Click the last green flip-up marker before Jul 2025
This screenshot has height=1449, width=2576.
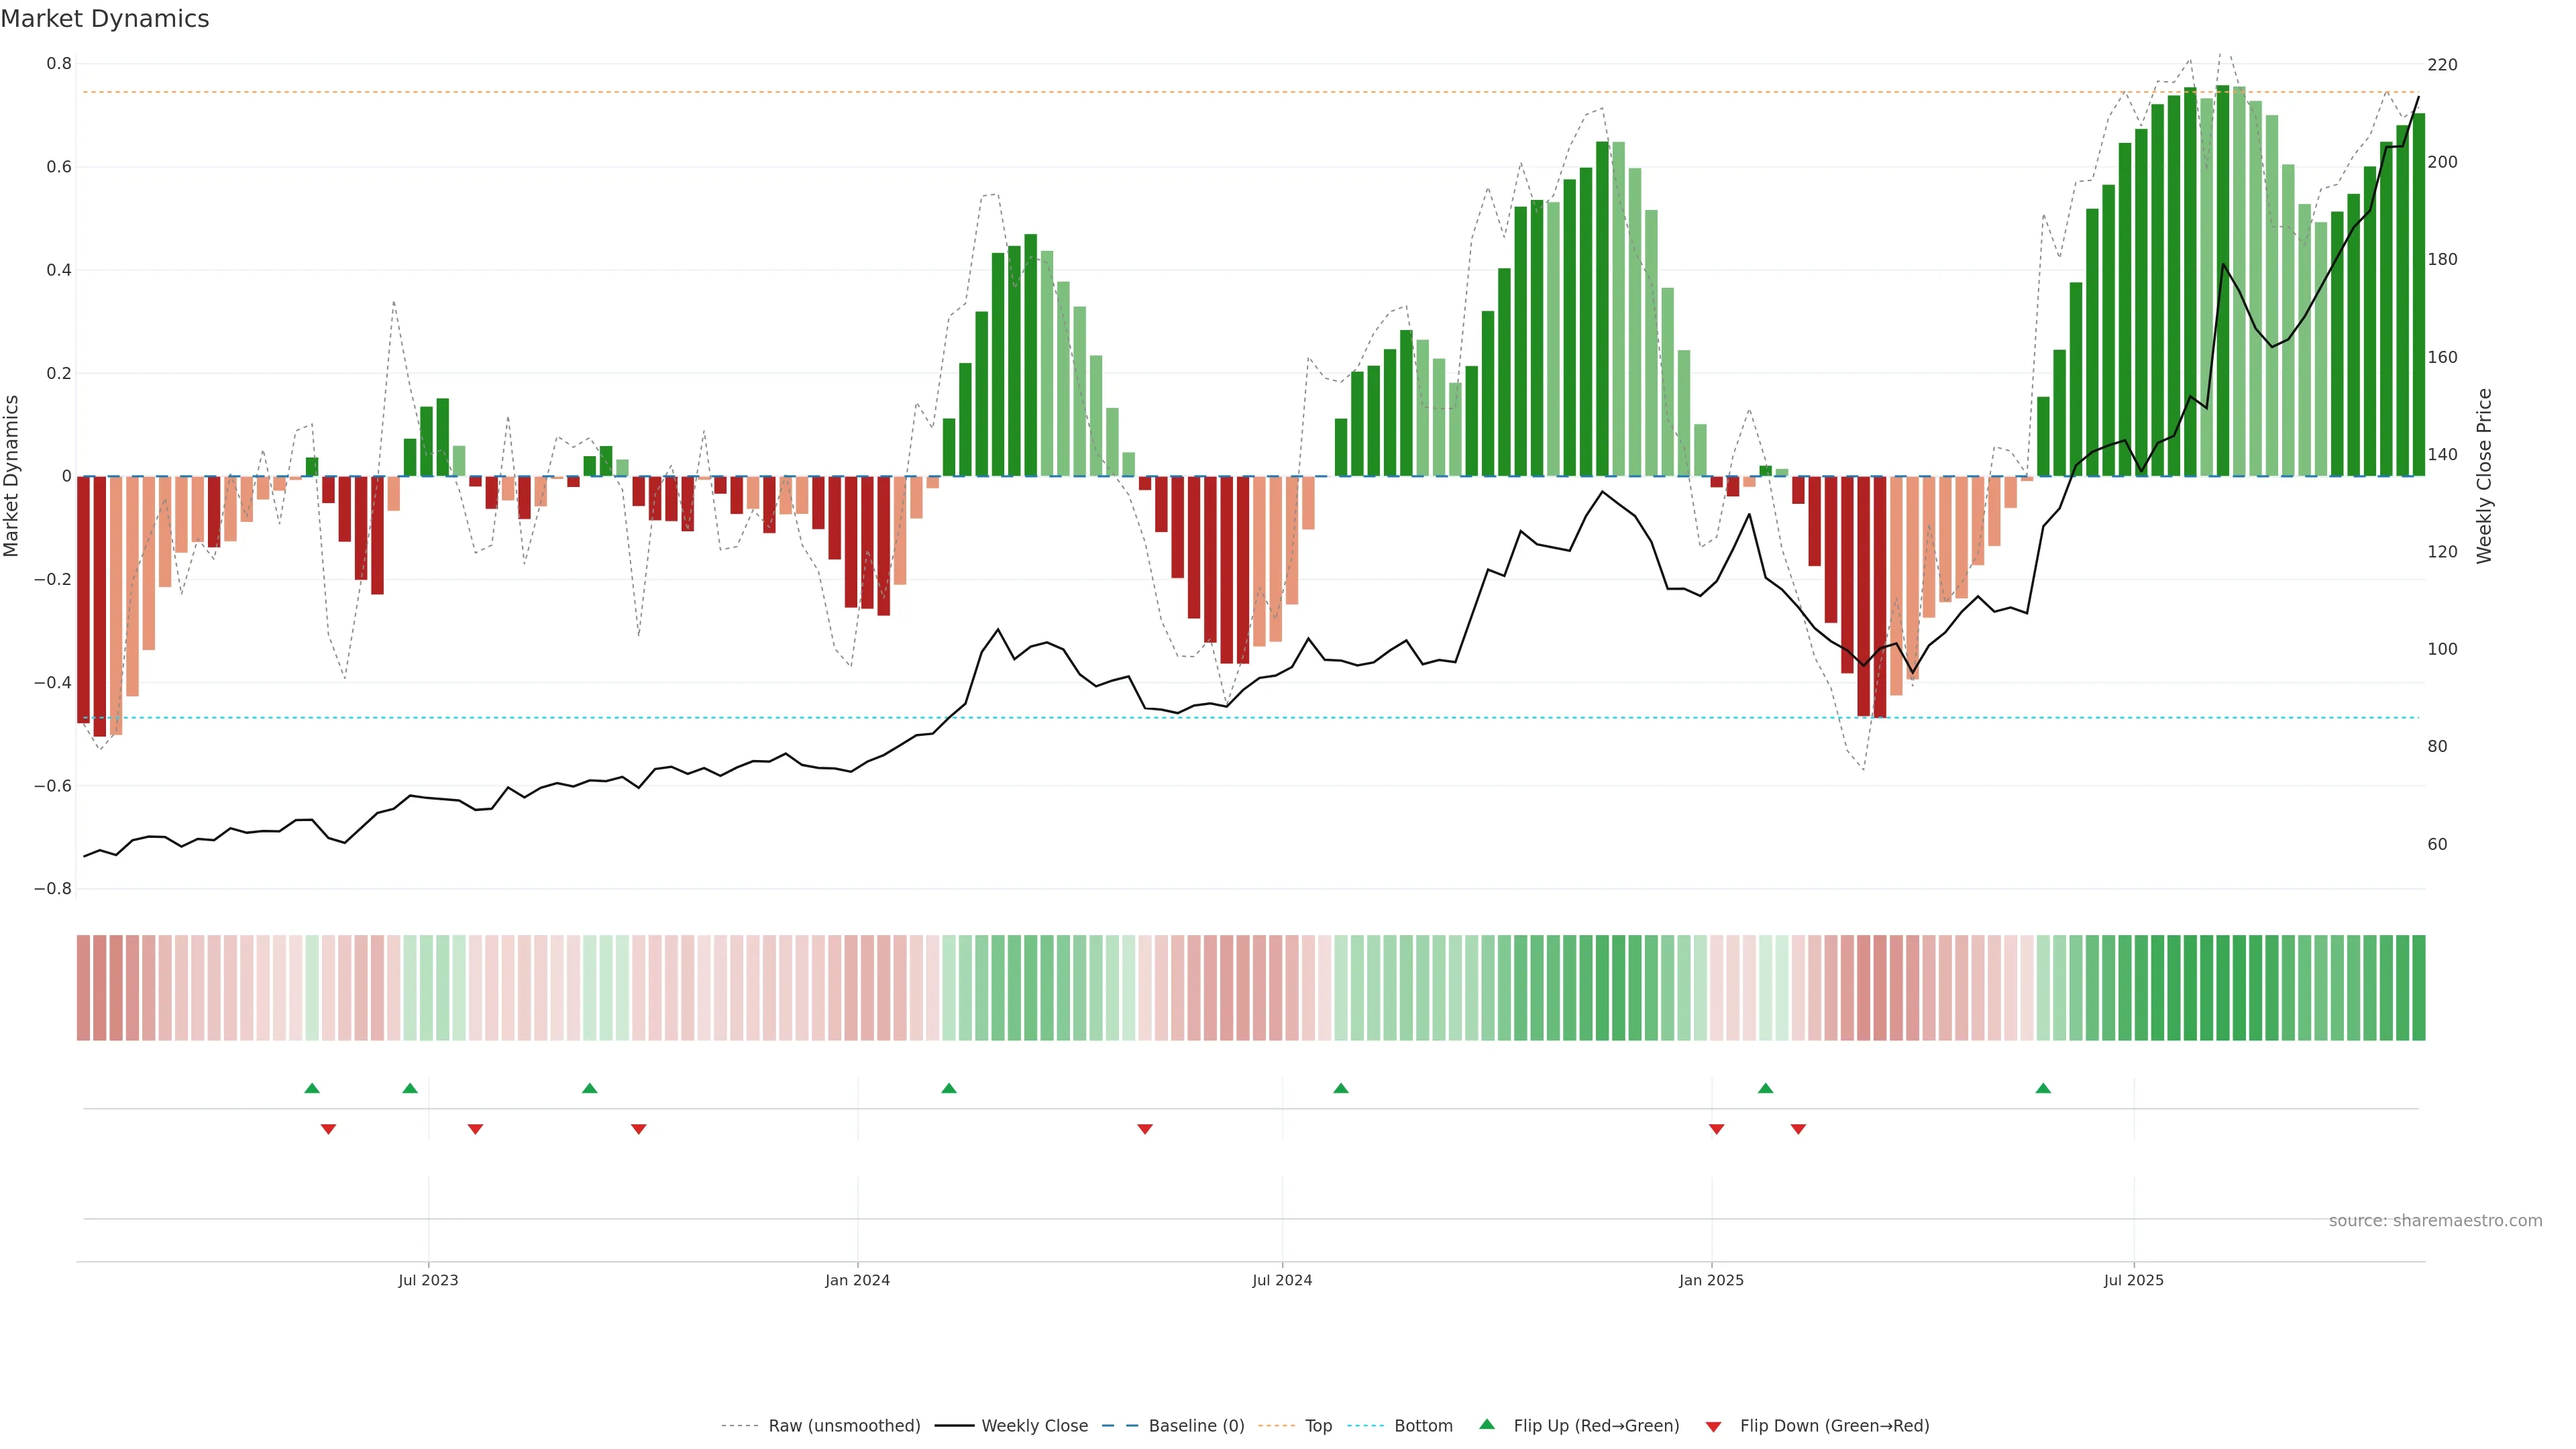[2043, 1088]
